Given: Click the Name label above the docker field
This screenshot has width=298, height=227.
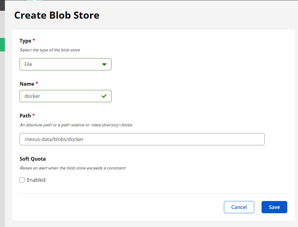Looking at the screenshot, I should tap(27, 84).
